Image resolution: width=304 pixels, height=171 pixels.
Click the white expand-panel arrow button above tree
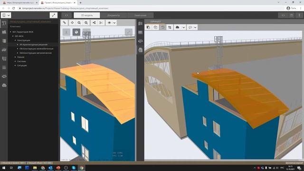pos(54,15)
